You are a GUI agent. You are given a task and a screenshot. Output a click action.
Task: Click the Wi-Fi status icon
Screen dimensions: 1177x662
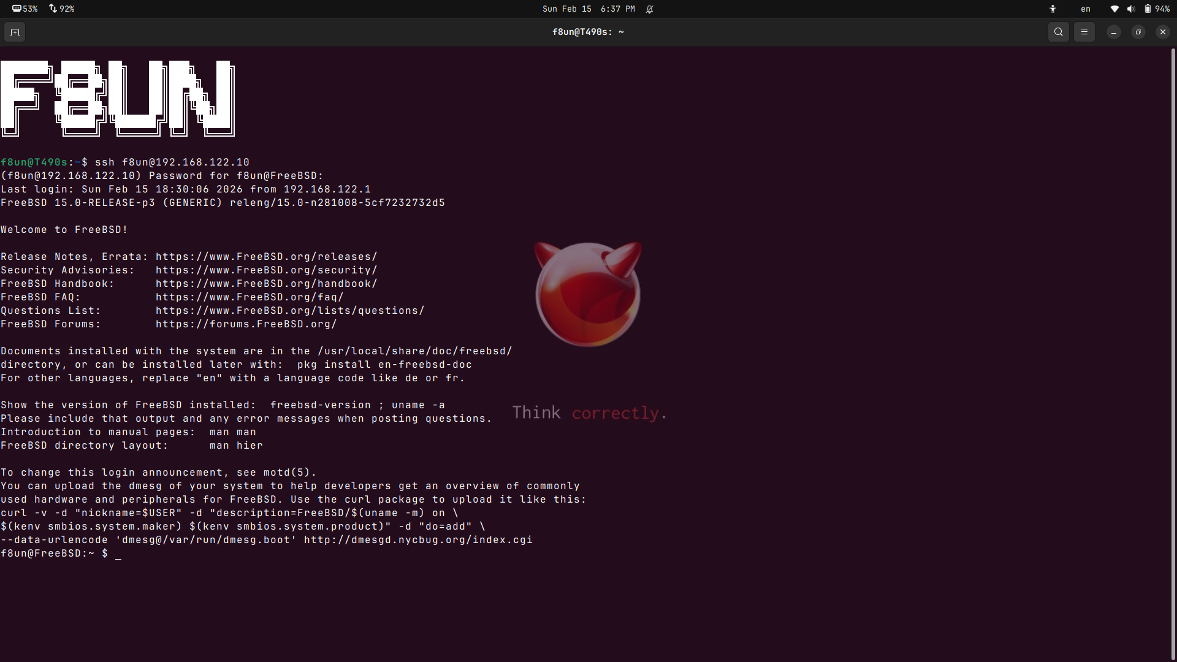(x=1114, y=9)
